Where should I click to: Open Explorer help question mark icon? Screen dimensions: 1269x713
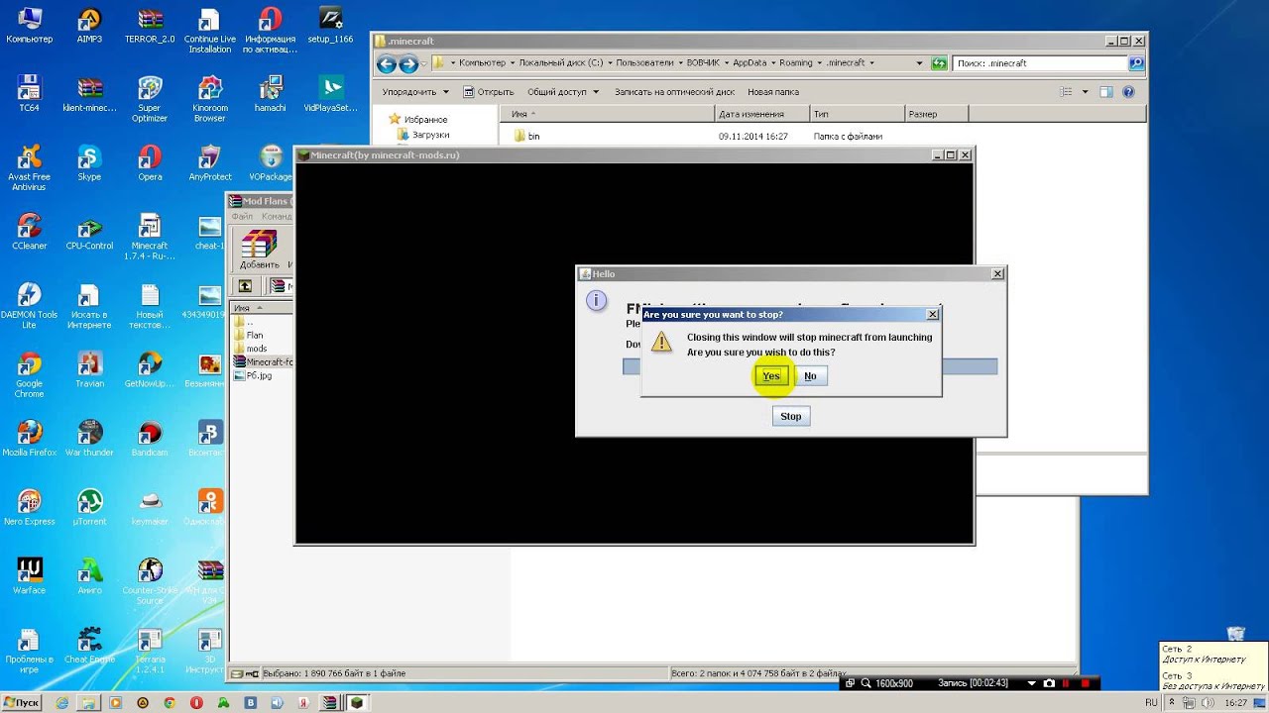[1129, 92]
